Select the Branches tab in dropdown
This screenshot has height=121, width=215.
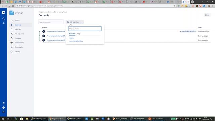tap(72, 34)
